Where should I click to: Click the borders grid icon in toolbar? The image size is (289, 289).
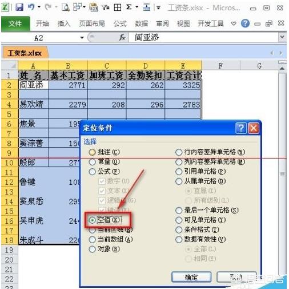point(118,7)
